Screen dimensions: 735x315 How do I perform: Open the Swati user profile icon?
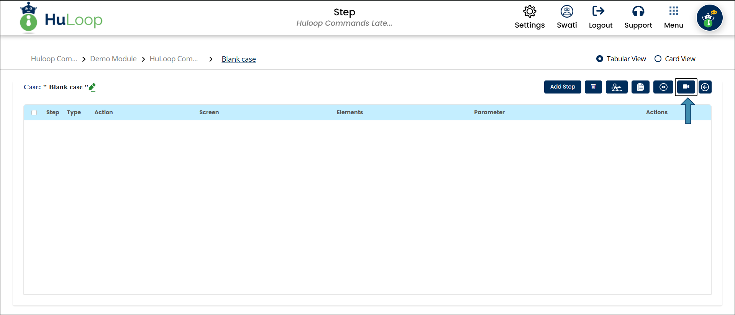(x=567, y=11)
